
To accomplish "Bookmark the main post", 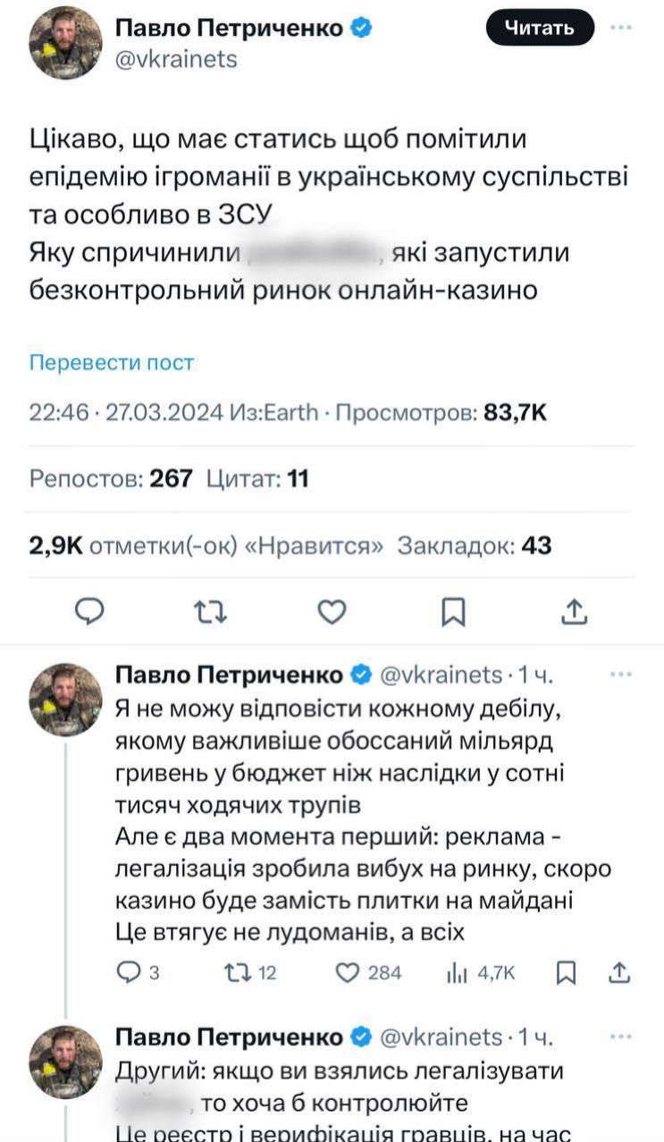I will click(x=454, y=611).
